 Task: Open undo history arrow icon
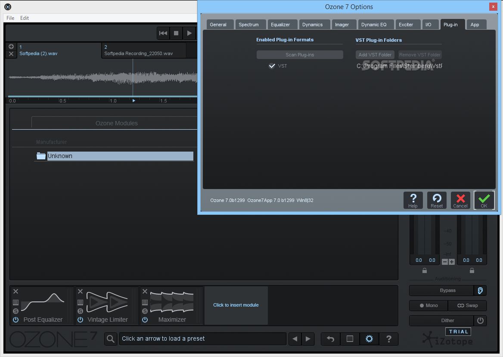tap(330, 339)
